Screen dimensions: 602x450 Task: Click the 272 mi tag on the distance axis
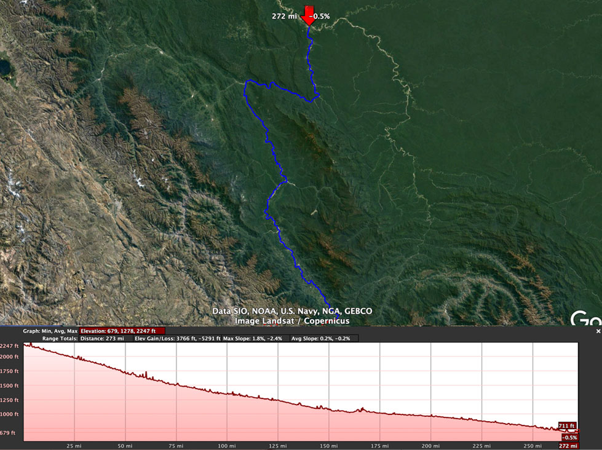569,446
